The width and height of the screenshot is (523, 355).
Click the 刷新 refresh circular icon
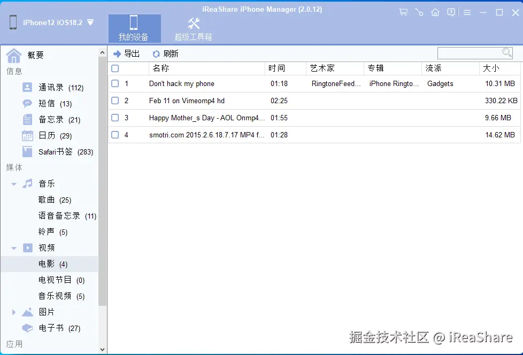tap(156, 54)
